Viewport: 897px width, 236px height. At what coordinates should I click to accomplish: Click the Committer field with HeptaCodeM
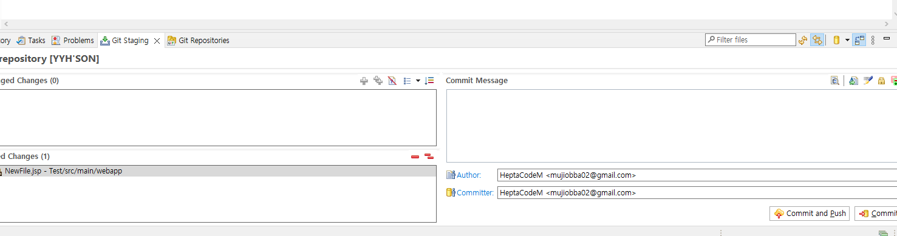point(697,193)
